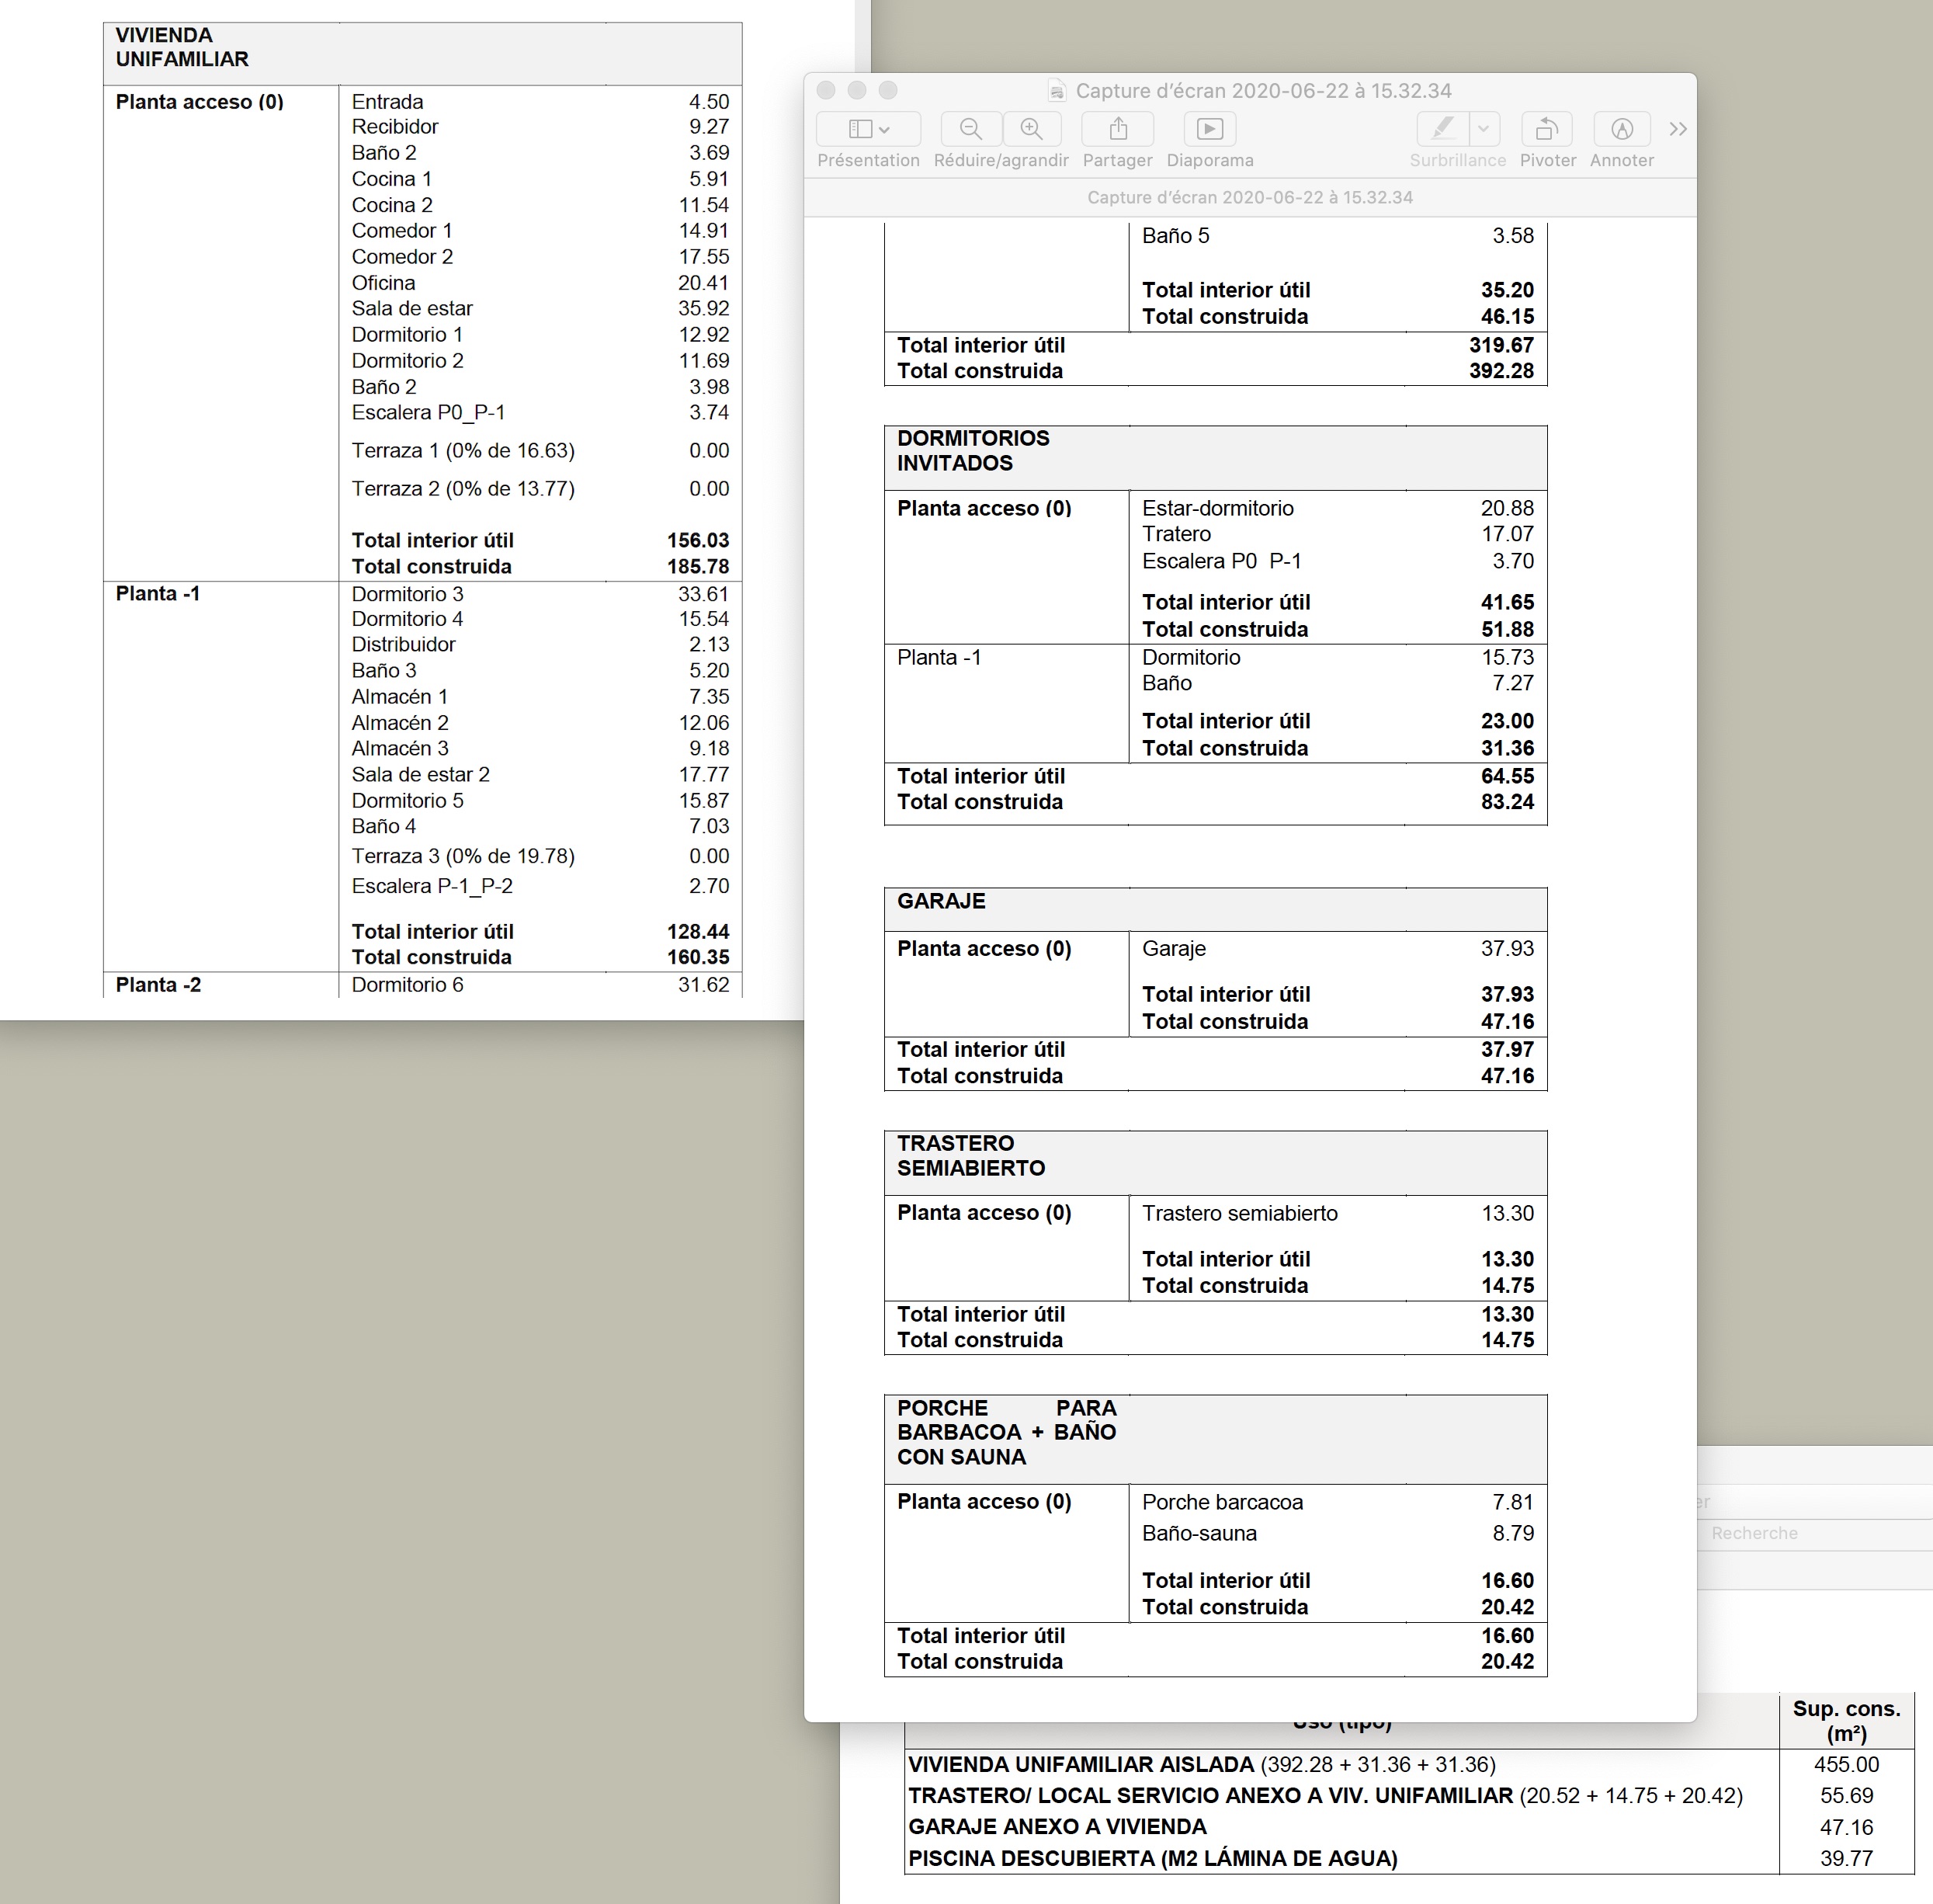The width and height of the screenshot is (1933, 1904).
Task: Start the Diaporama slideshow
Action: tap(1209, 129)
